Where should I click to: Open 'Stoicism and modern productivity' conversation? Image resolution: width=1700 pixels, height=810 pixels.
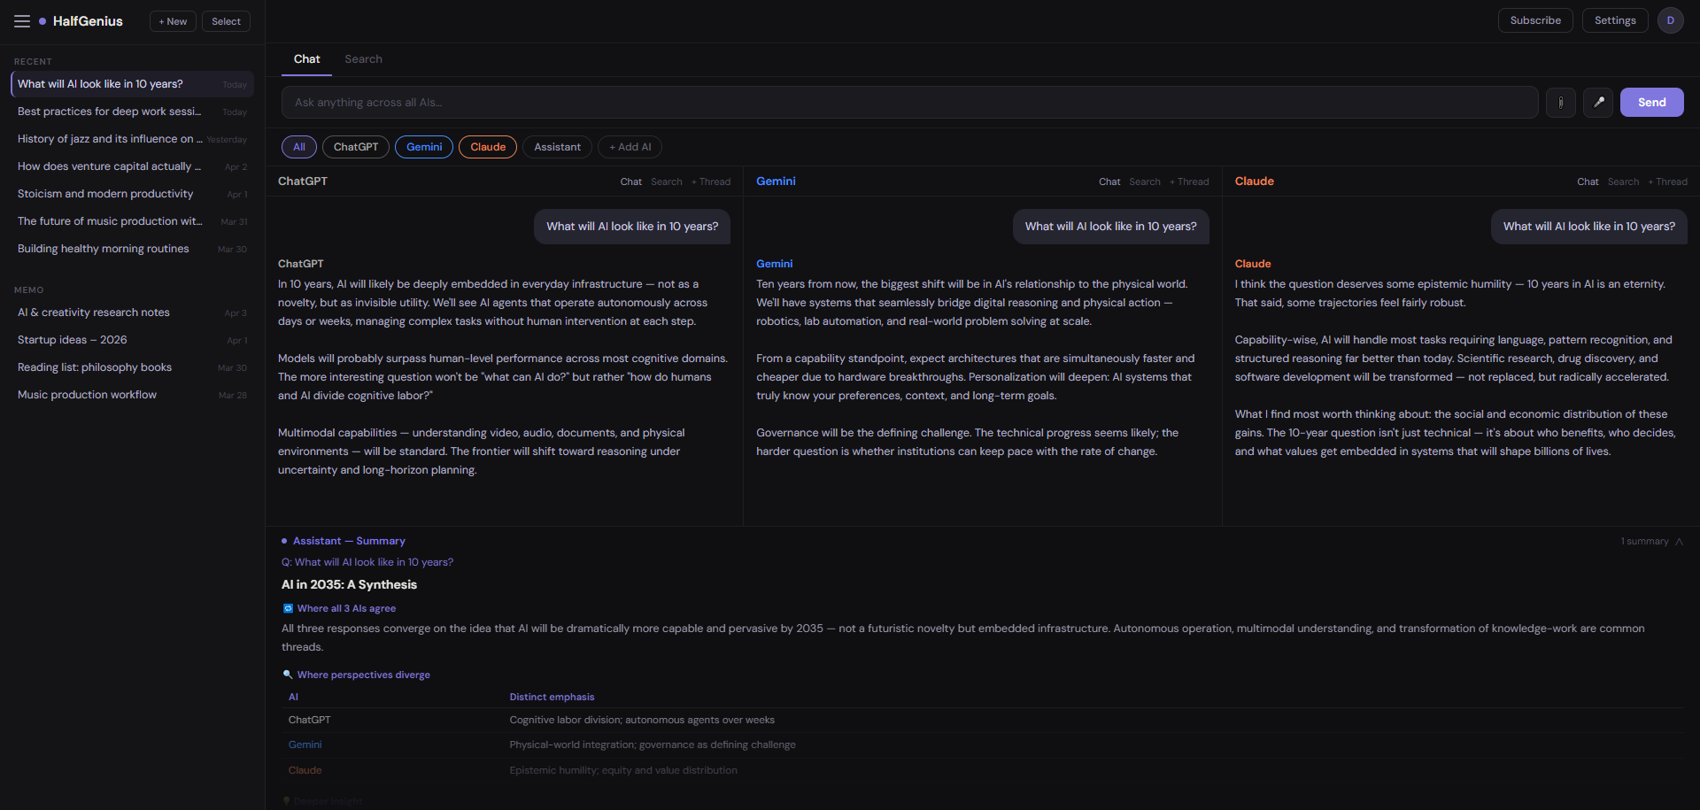[x=105, y=194]
